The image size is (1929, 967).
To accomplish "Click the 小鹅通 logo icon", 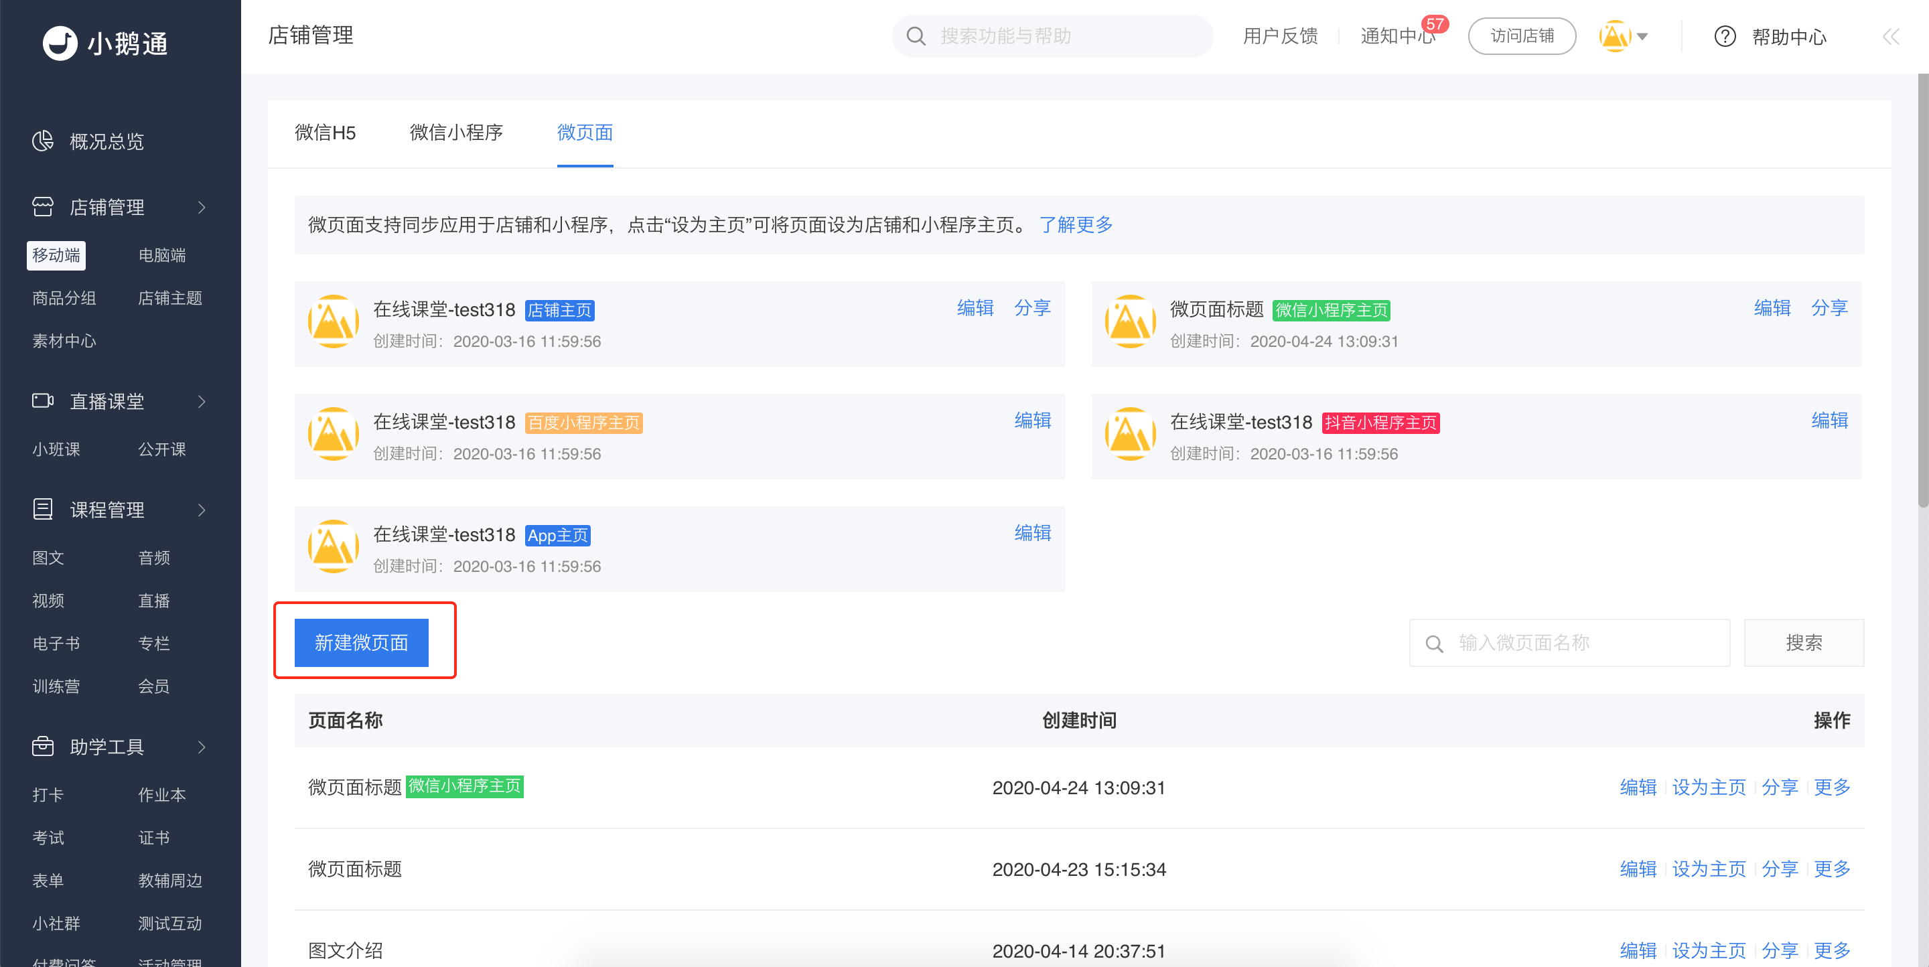I will [x=60, y=43].
